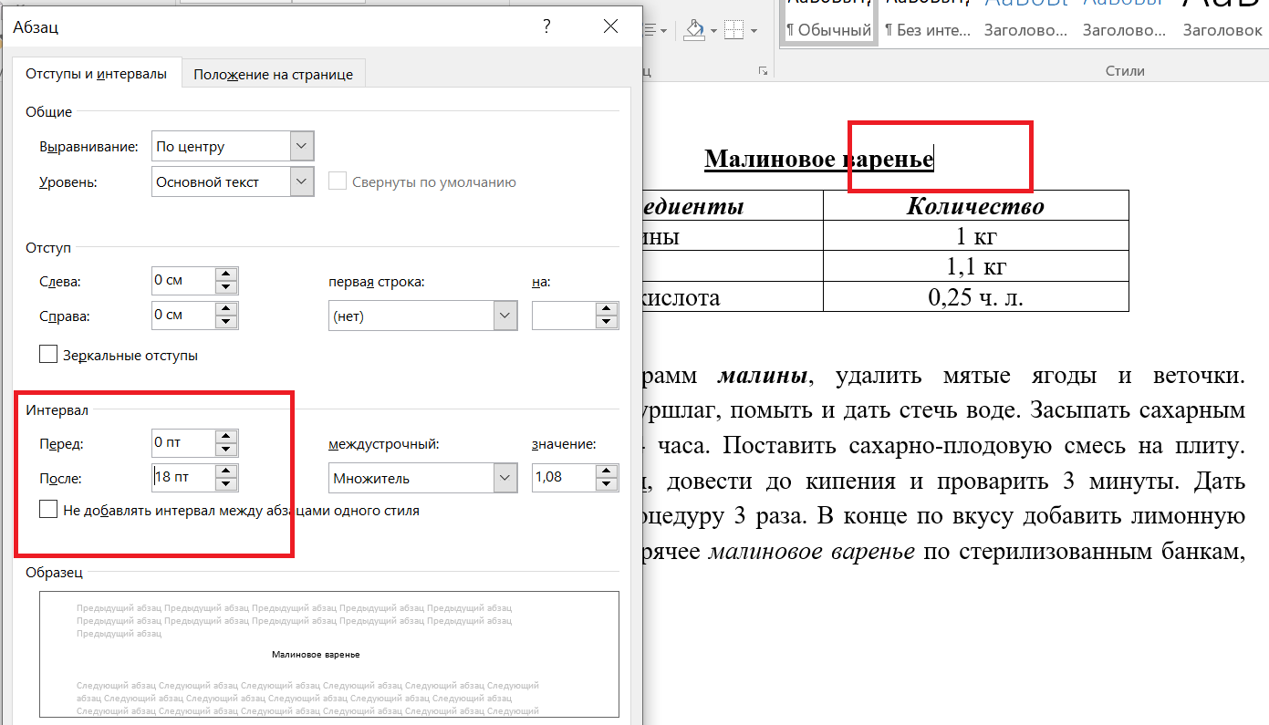Open the Выравнивание dropdown
The image size is (1269, 725).
click(302, 146)
